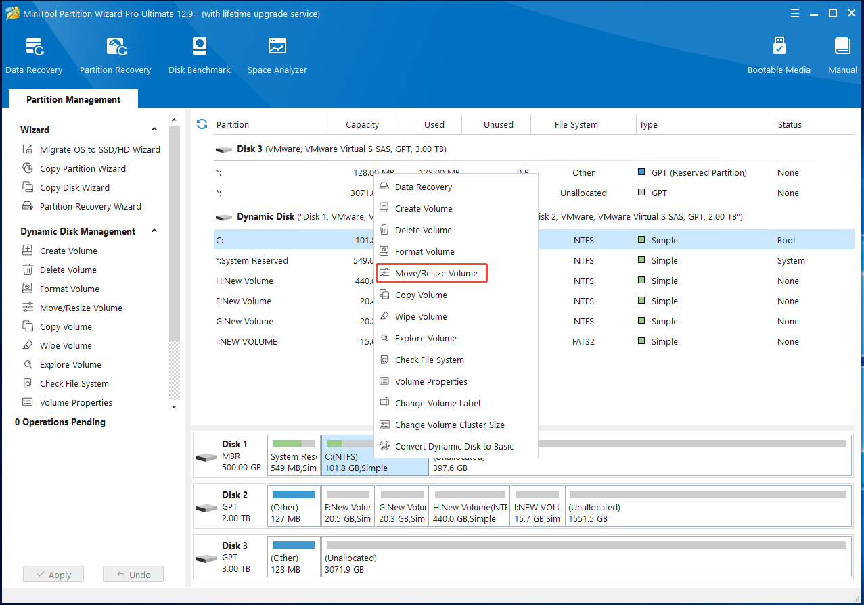Switch to the Partition Management tab
The width and height of the screenshot is (864, 605).
pyautogui.click(x=72, y=99)
